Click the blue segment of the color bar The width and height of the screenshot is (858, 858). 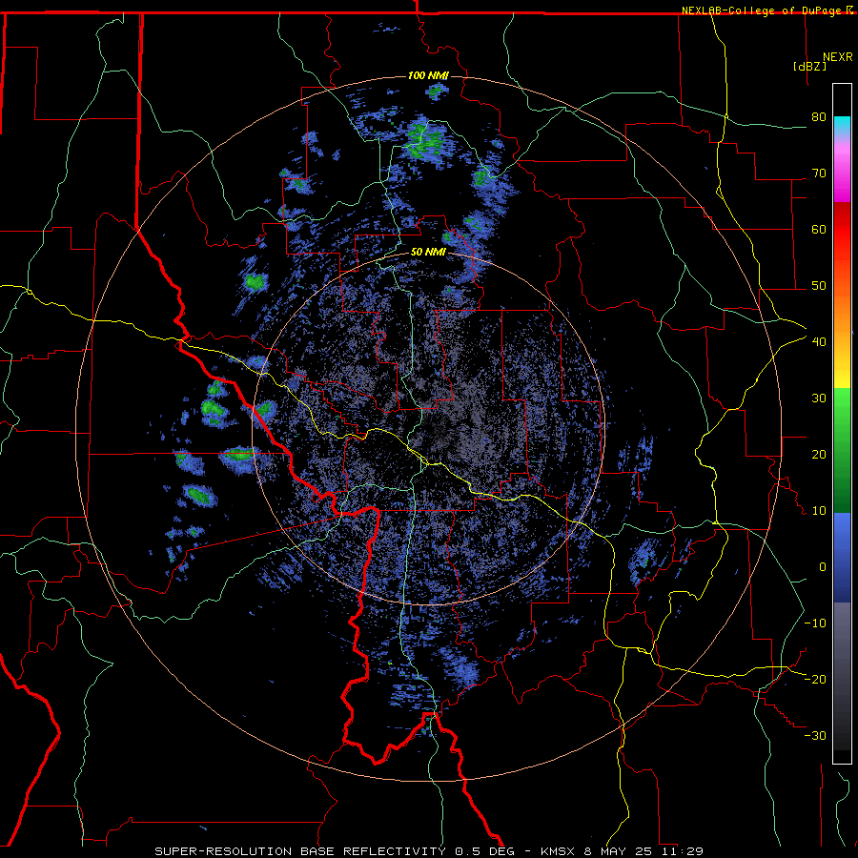842,557
